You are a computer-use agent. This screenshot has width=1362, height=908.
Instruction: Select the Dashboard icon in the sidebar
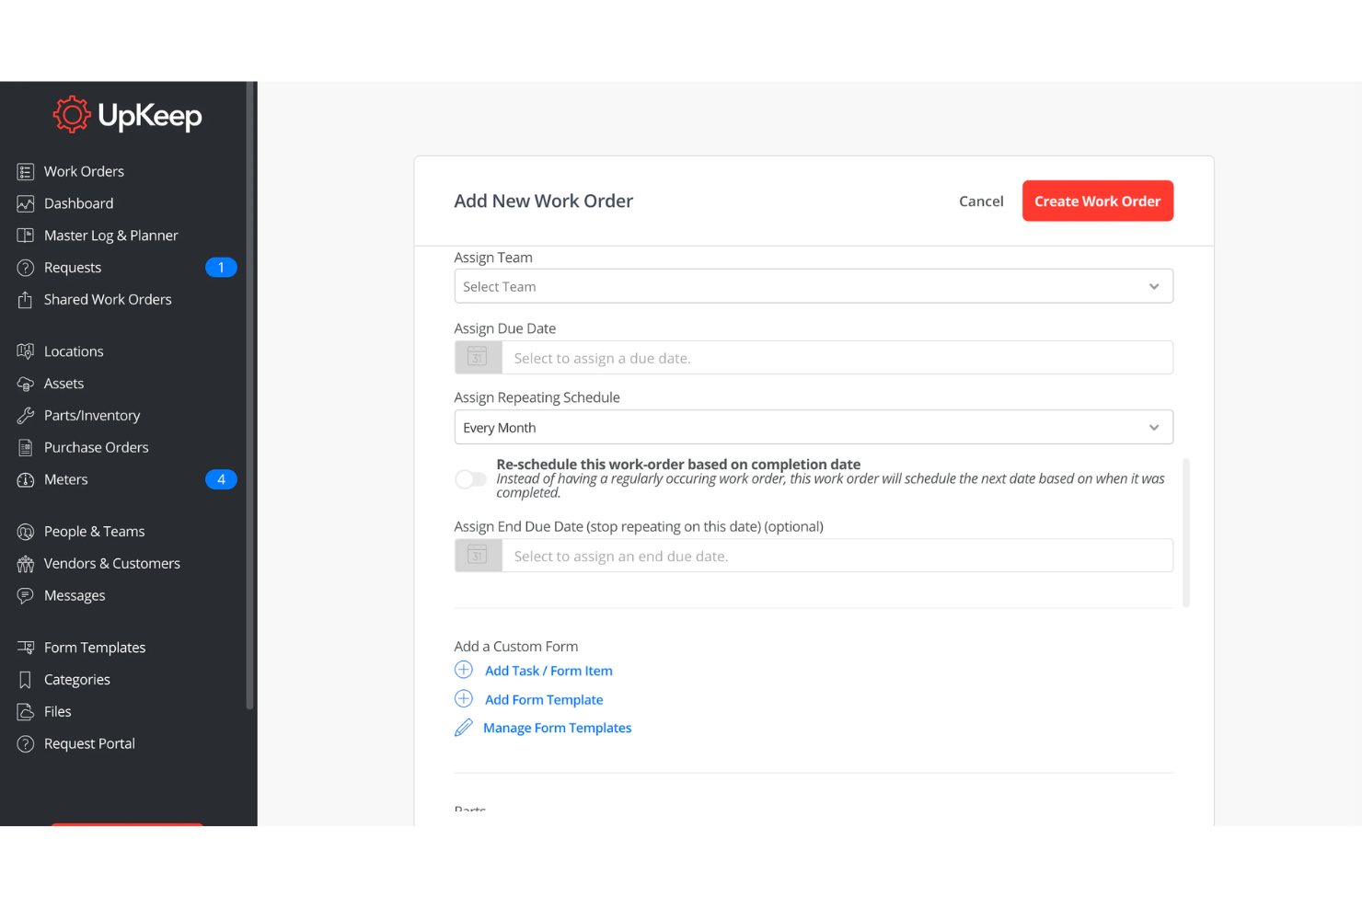(x=25, y=203)
